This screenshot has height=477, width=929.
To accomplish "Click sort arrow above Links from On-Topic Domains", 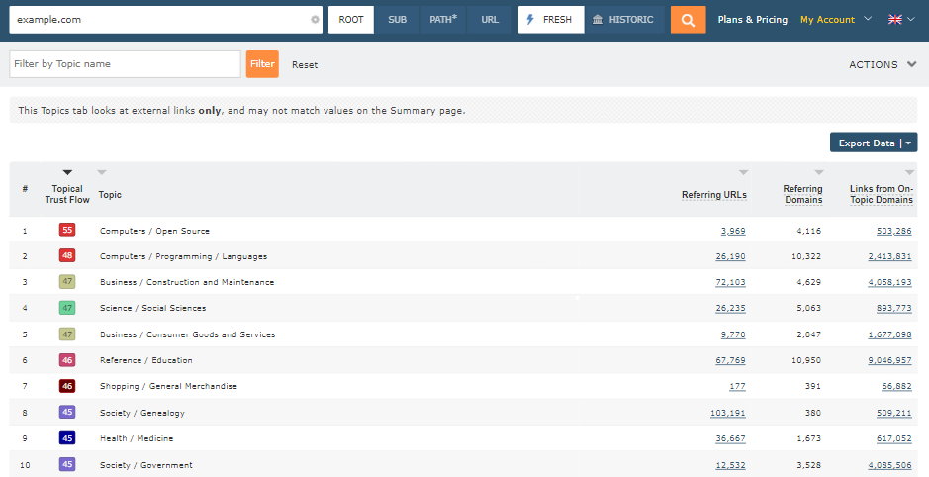I will pos(909,172).
